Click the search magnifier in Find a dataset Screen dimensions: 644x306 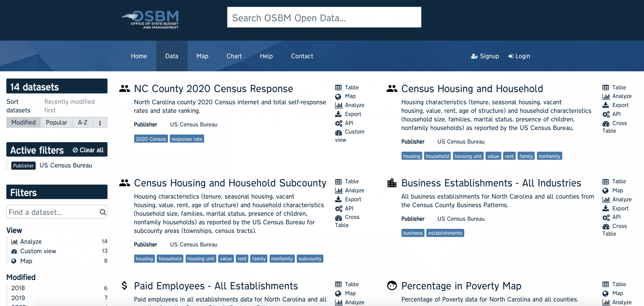click(103, 212)
